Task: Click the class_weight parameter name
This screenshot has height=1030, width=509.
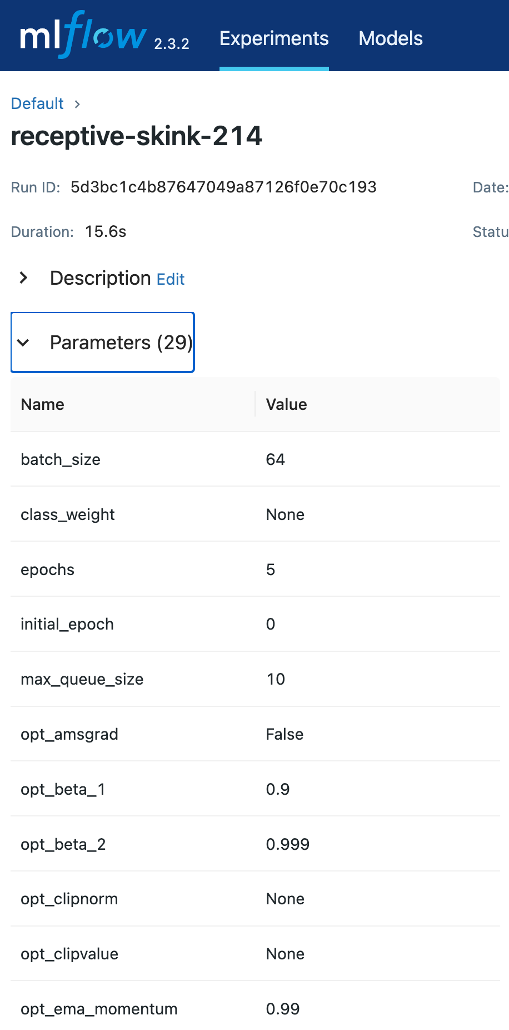Action: click(x=67, y=514)
